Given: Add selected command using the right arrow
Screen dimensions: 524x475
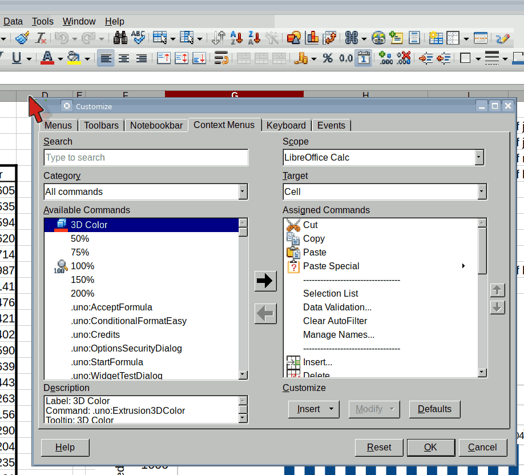Looking at the screenshot, I should (265, 281).
